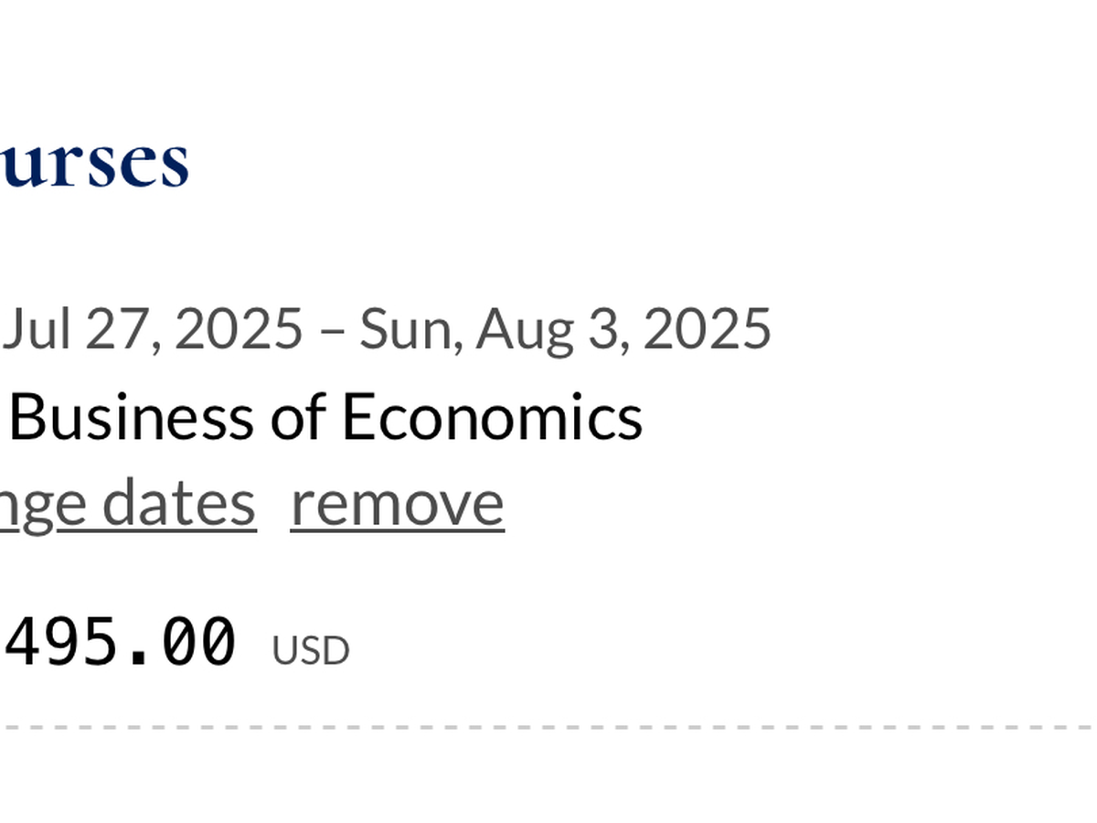Select the Business of Economics course title
The height and width of the screenshot is (823, 1097).
point(325,417)
